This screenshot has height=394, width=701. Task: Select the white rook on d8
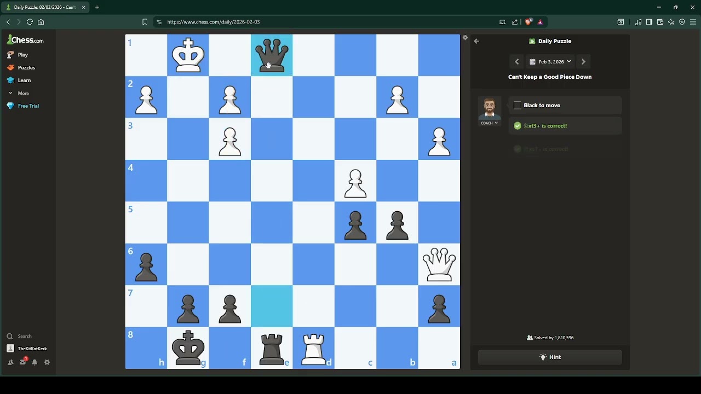coord(313,348)
